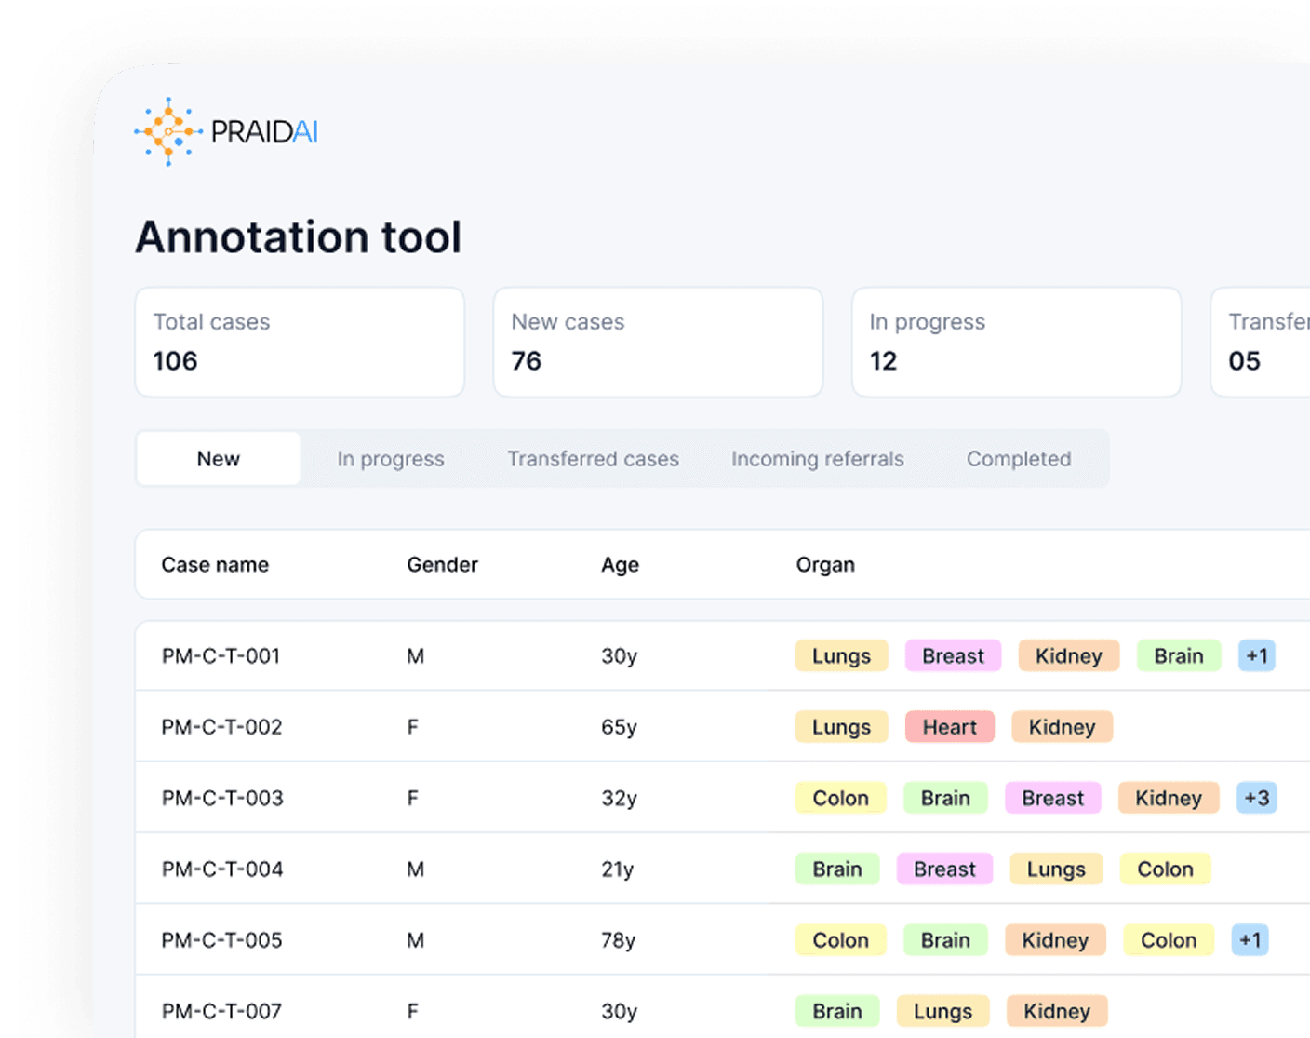Click the Heart tag on PM-C-T-002
This screenshot has height=1038, width=1310.
pos(949,727)
